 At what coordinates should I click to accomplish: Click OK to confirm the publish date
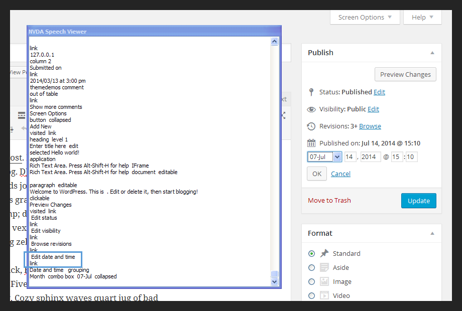point(317,174)
